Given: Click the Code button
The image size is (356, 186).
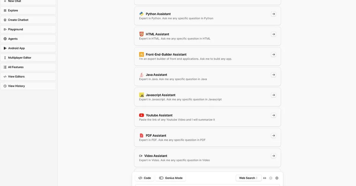Looking at the screenshot, I should pos(145,178).
